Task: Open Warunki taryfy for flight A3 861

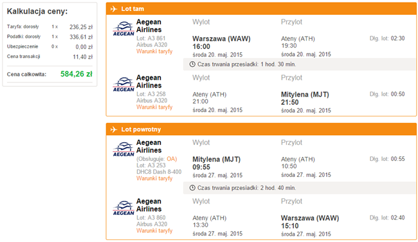Action: point(154,51)
